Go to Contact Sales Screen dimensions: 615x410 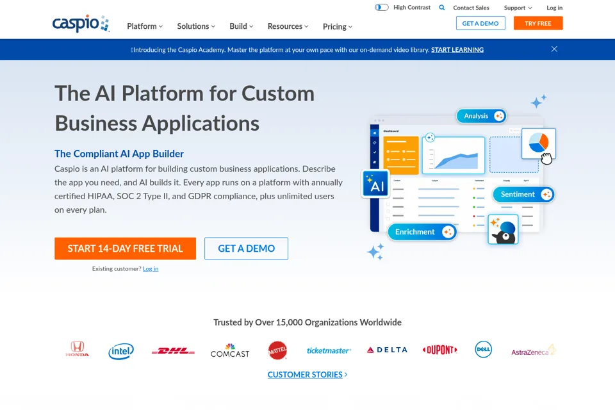point(471,8)
